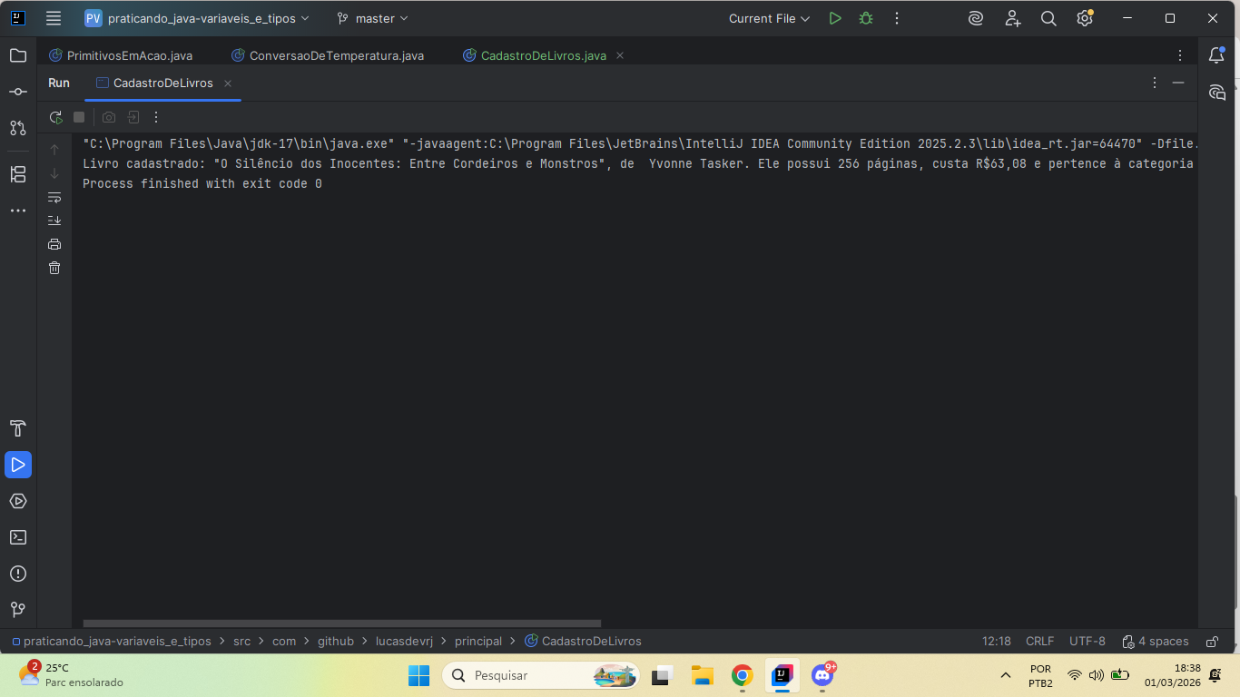
Task: Open more options in Run toolbar
Action: click(156, 117)
